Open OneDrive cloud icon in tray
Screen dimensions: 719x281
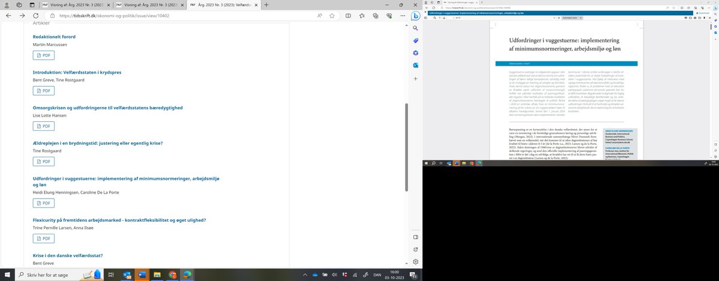tap(316, 274)
